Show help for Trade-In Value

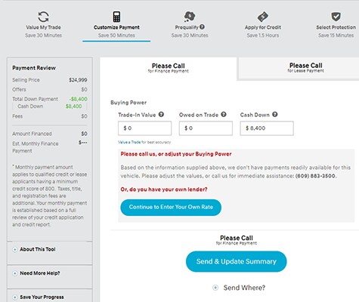pyautogui.click(x=161, y=115)
